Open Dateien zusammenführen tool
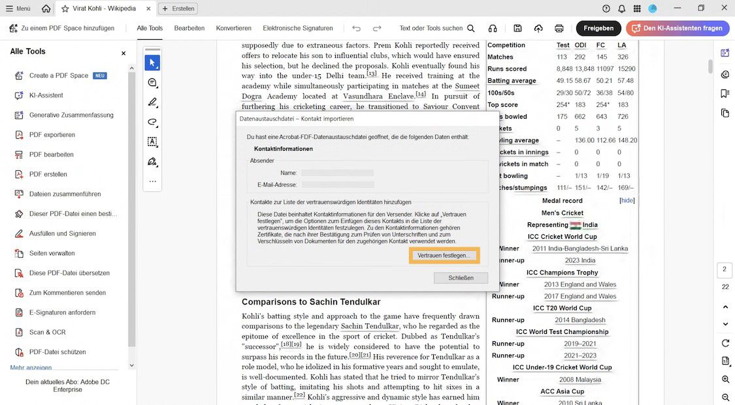Viewport: 735px width, 405px height. tap(65, 194)
